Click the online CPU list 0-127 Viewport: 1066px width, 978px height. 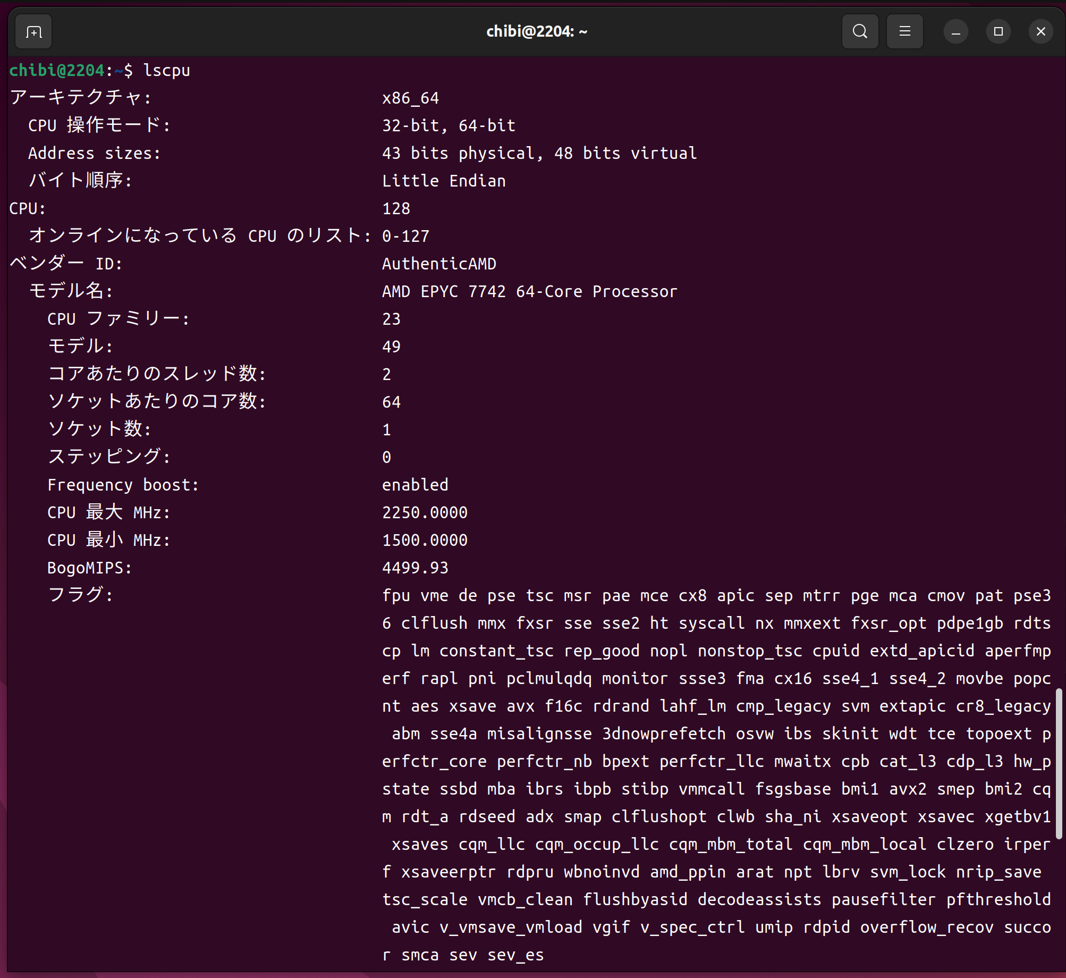click(405, 237)
